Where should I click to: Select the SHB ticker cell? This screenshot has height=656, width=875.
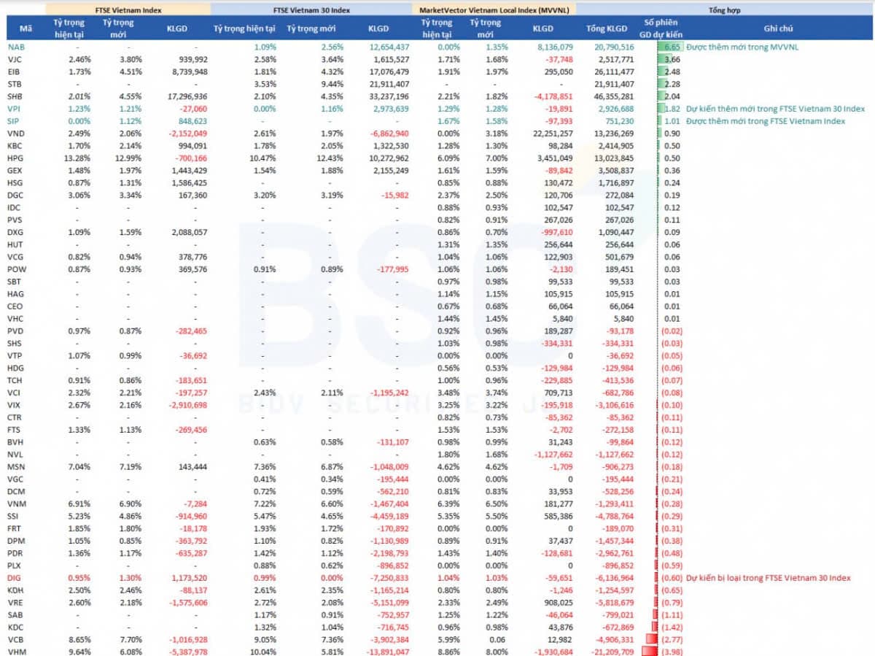[x=15, y=96]
